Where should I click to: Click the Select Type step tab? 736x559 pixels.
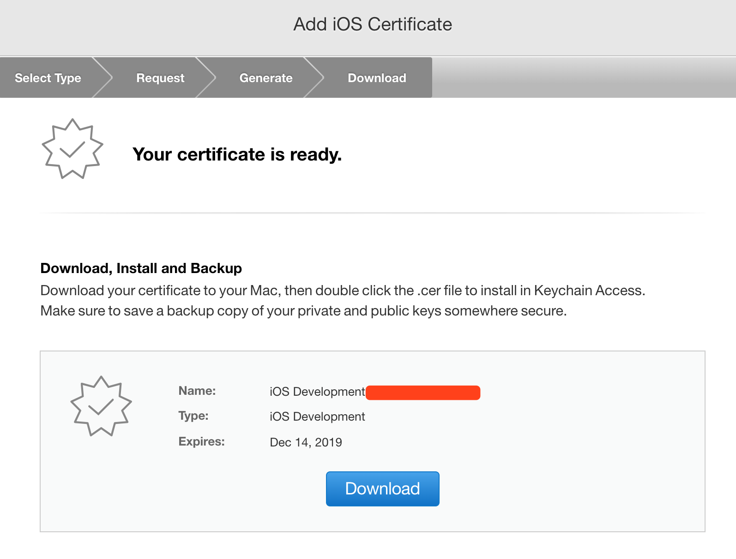48,78
